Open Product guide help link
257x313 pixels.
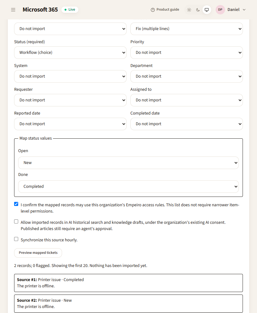pos(165,10)
